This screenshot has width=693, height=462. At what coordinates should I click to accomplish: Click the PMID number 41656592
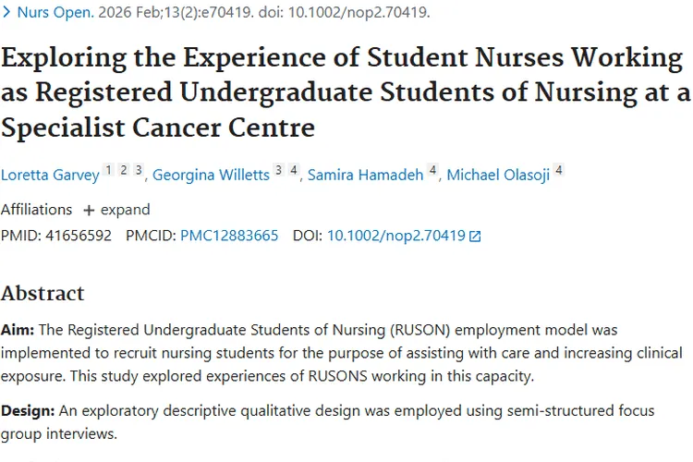coord(77,236)
